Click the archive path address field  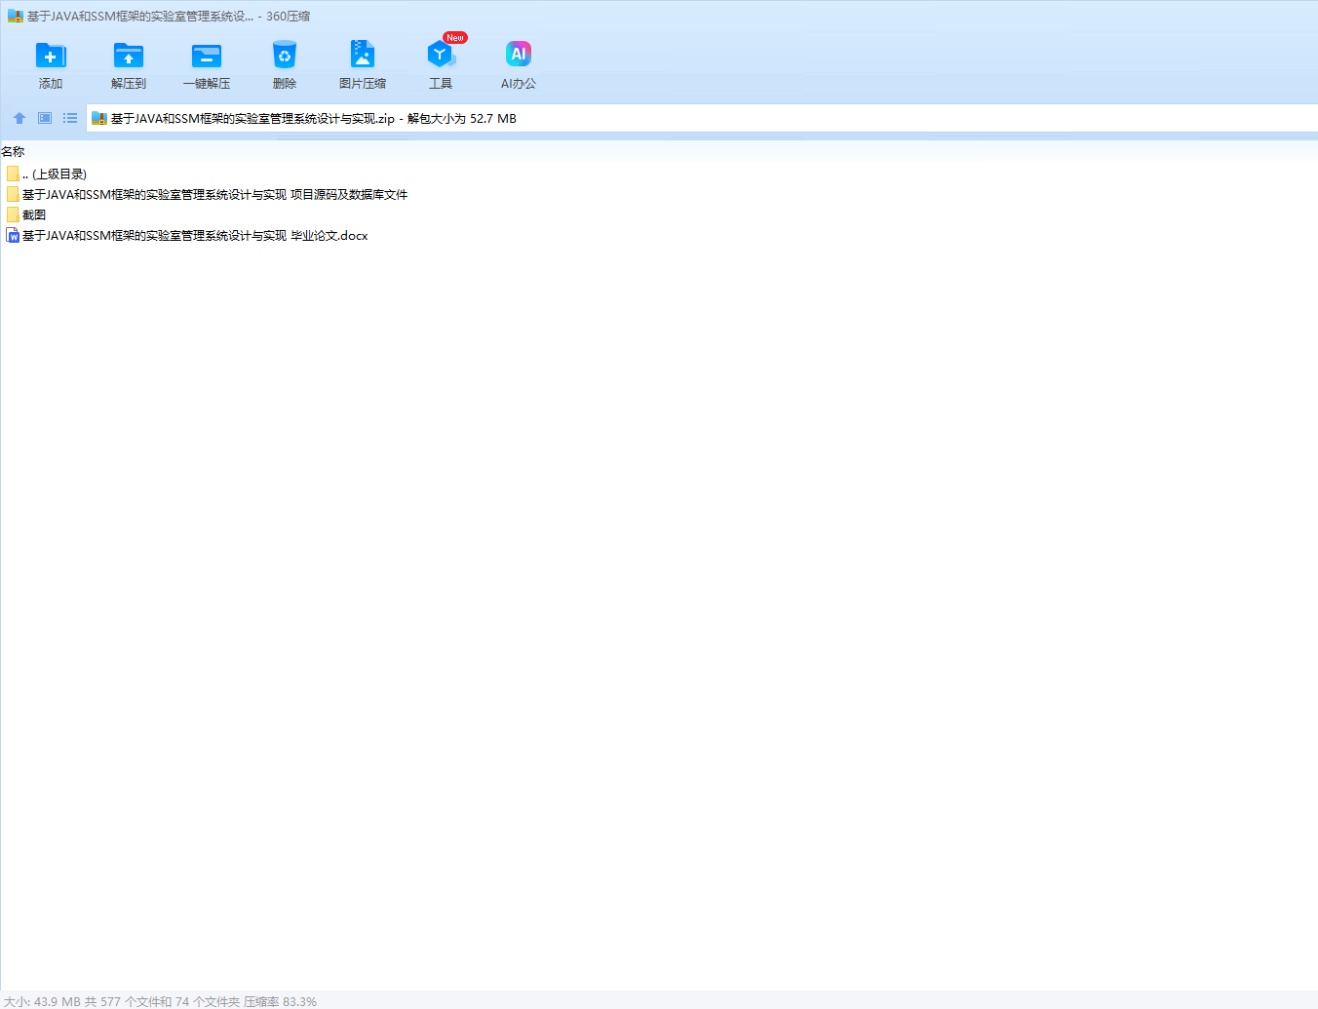tap(702, 119)
